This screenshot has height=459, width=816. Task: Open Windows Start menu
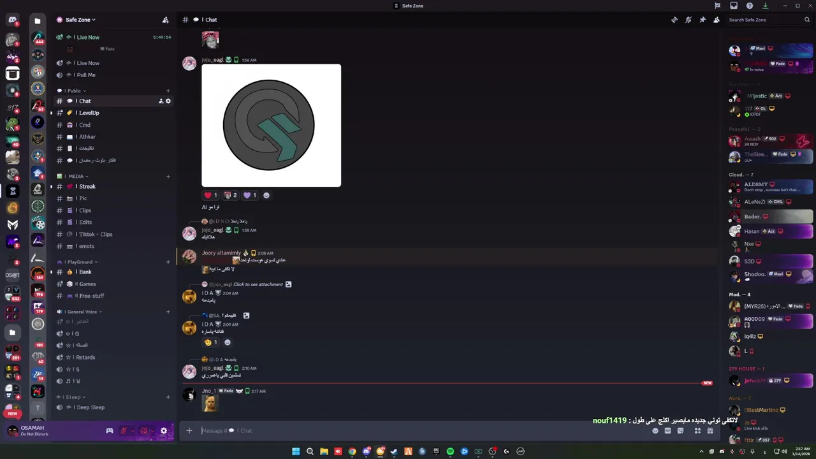[x=296, y=451]
